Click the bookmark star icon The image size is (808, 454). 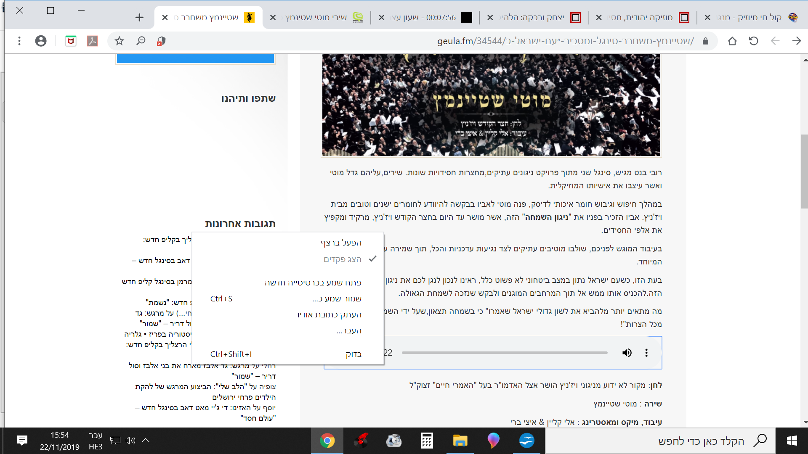tap(120, 41)
